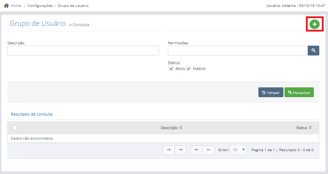Focus the Permissões input field
Viewport: 328px width, 174px height.
click(238, 51)
